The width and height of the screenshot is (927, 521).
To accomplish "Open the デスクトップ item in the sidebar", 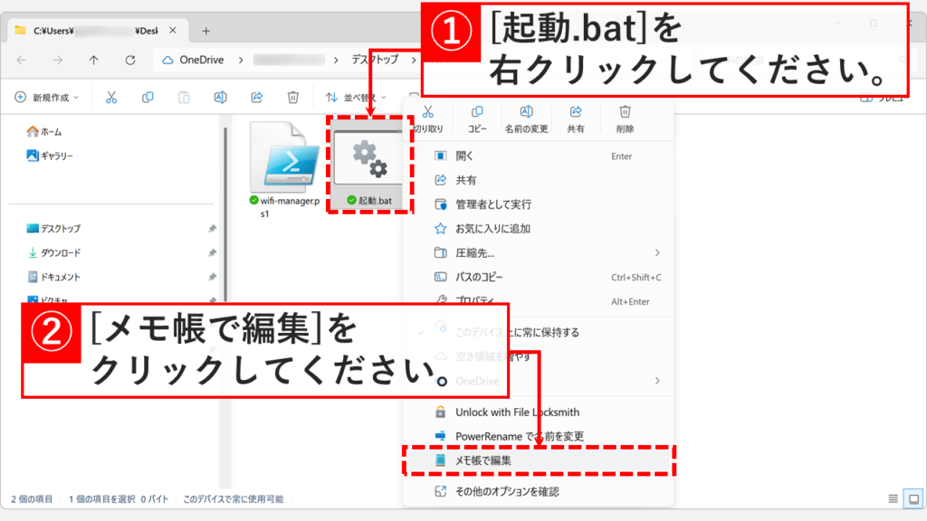I will (x=59, y=228).
